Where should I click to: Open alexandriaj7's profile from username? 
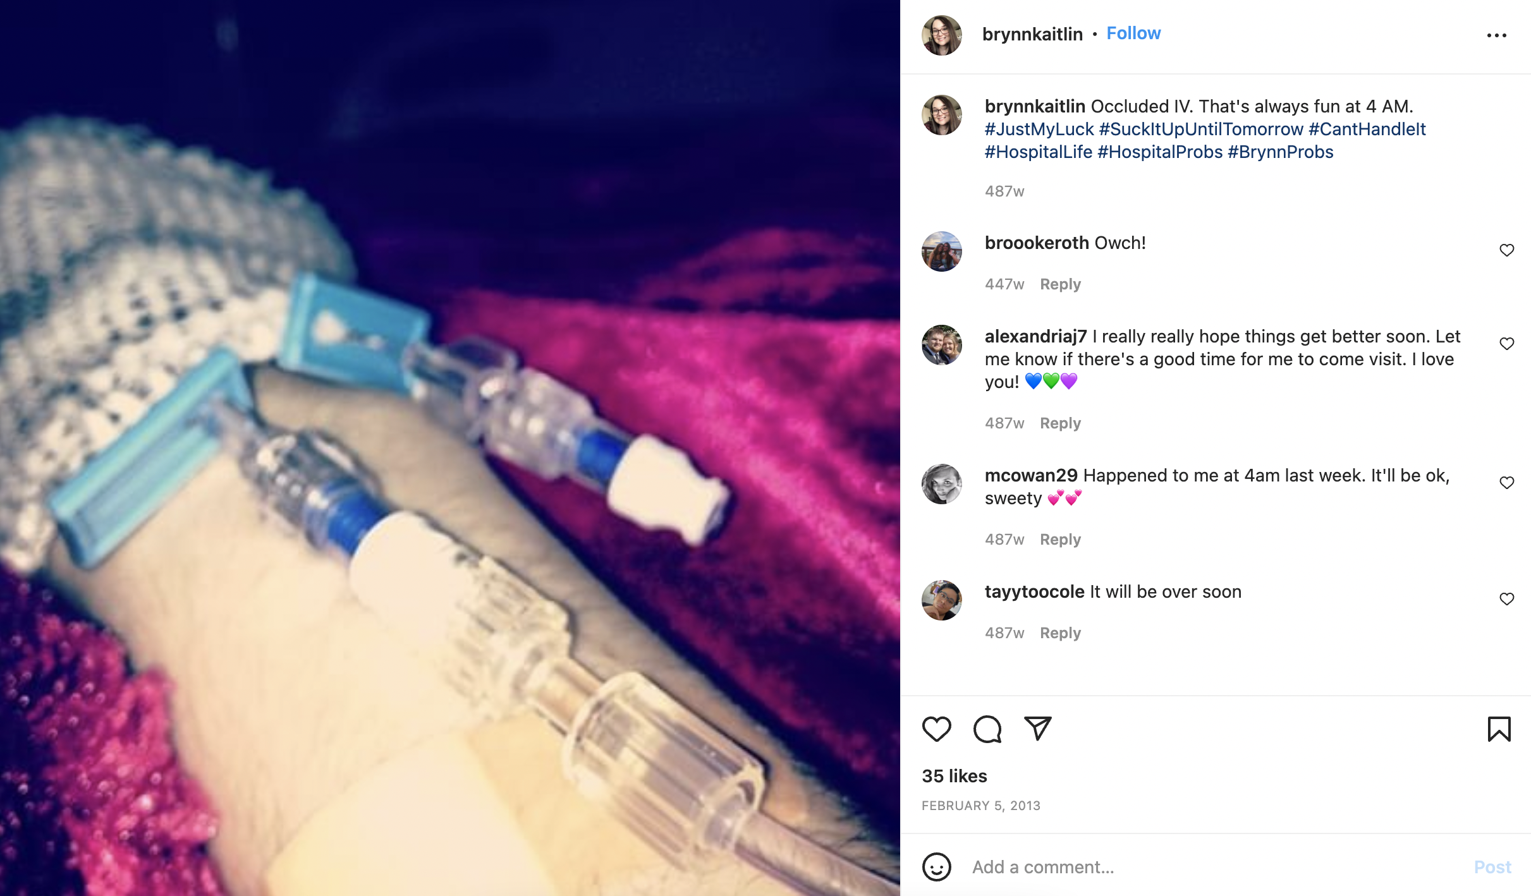click(x=1035, y=337)
